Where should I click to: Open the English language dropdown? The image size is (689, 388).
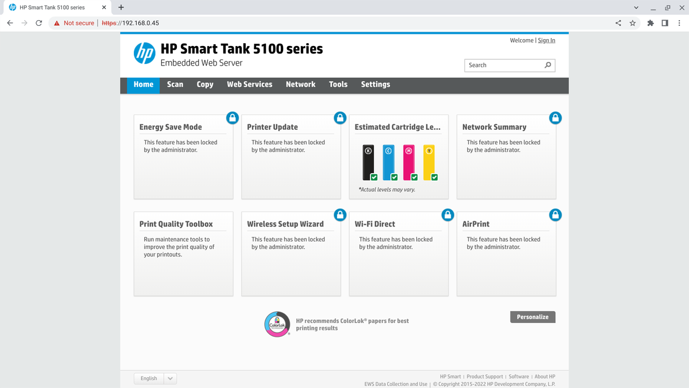[155, 378]
